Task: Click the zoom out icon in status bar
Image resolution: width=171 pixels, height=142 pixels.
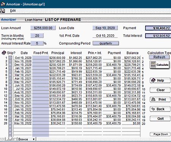Action: tap(7, 139)
